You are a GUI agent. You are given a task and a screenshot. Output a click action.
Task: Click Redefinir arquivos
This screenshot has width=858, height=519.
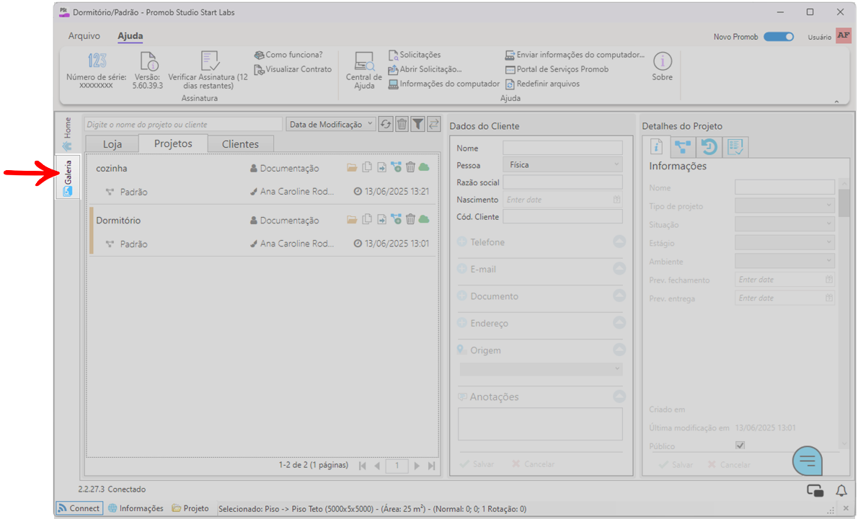tap(541, 84)
